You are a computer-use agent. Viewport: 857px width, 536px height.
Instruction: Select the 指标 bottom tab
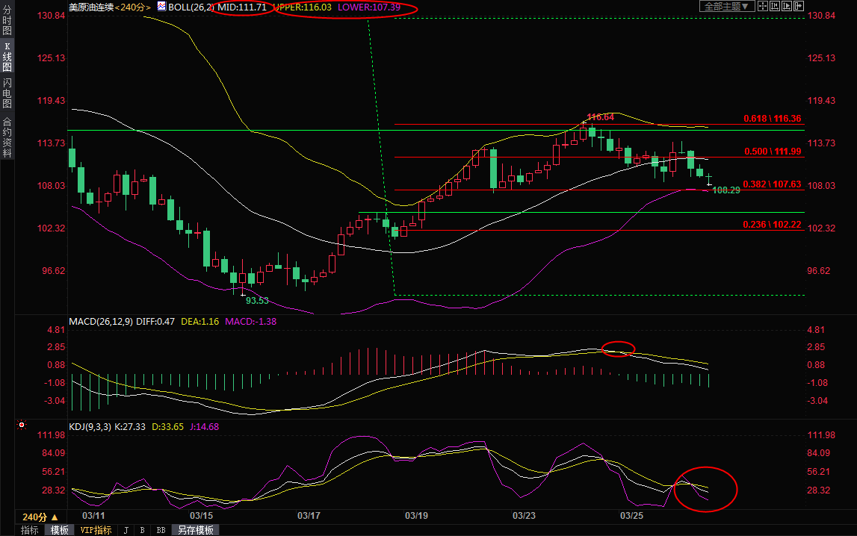[x=30, y=530]
